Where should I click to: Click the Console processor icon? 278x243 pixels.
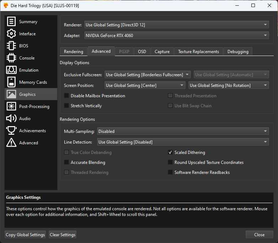pos(11,58)
